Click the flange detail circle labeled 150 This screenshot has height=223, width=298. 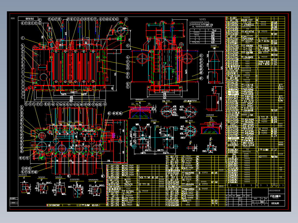[x=167, y=112]
